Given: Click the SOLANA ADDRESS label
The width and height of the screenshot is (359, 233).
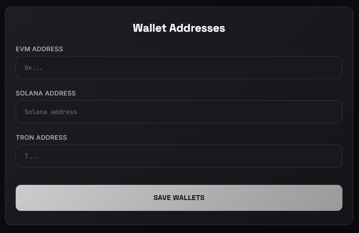Looking at the screenshot, I should (x=46, y=93).
